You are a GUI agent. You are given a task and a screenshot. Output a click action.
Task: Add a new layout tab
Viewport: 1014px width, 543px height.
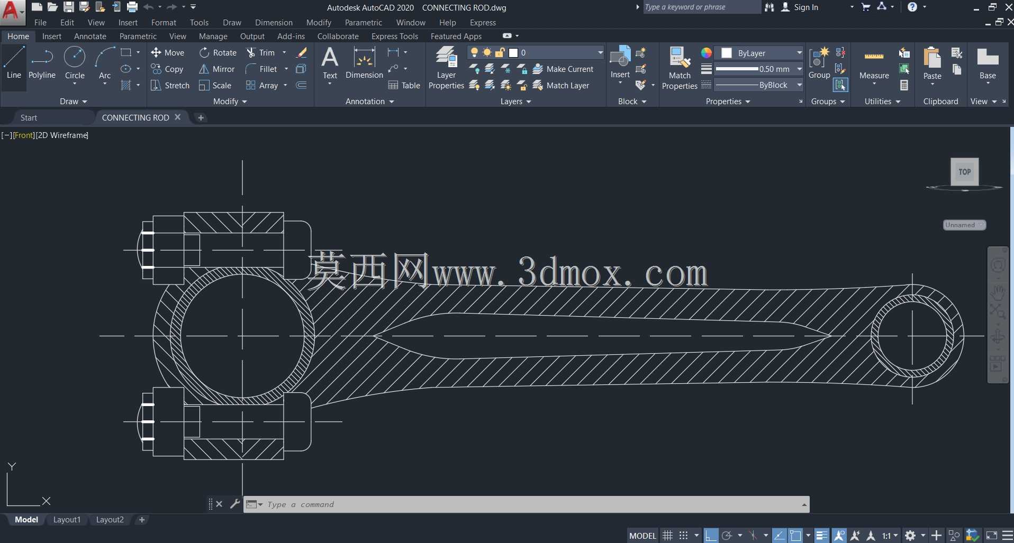click(x=141, y=520)
